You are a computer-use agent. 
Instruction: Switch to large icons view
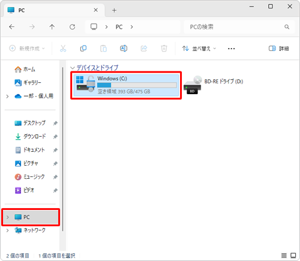point(293,256)
